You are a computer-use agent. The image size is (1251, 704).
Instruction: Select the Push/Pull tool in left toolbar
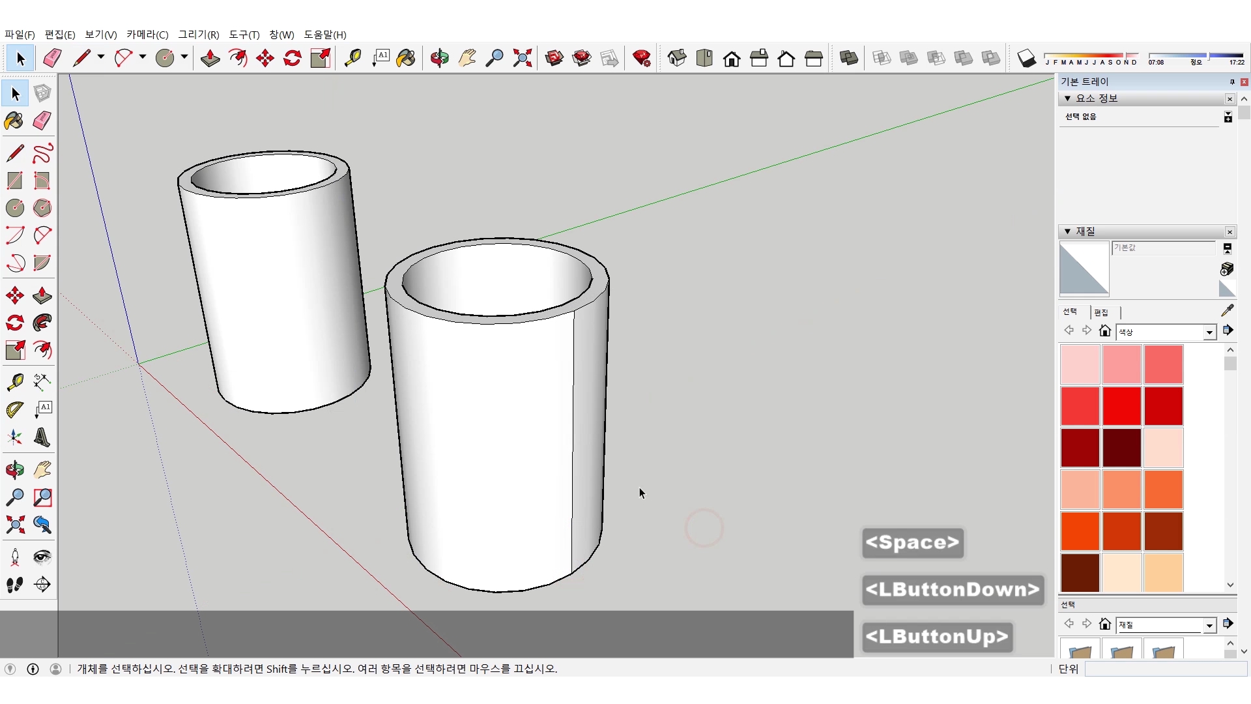[x=42, y=295]
